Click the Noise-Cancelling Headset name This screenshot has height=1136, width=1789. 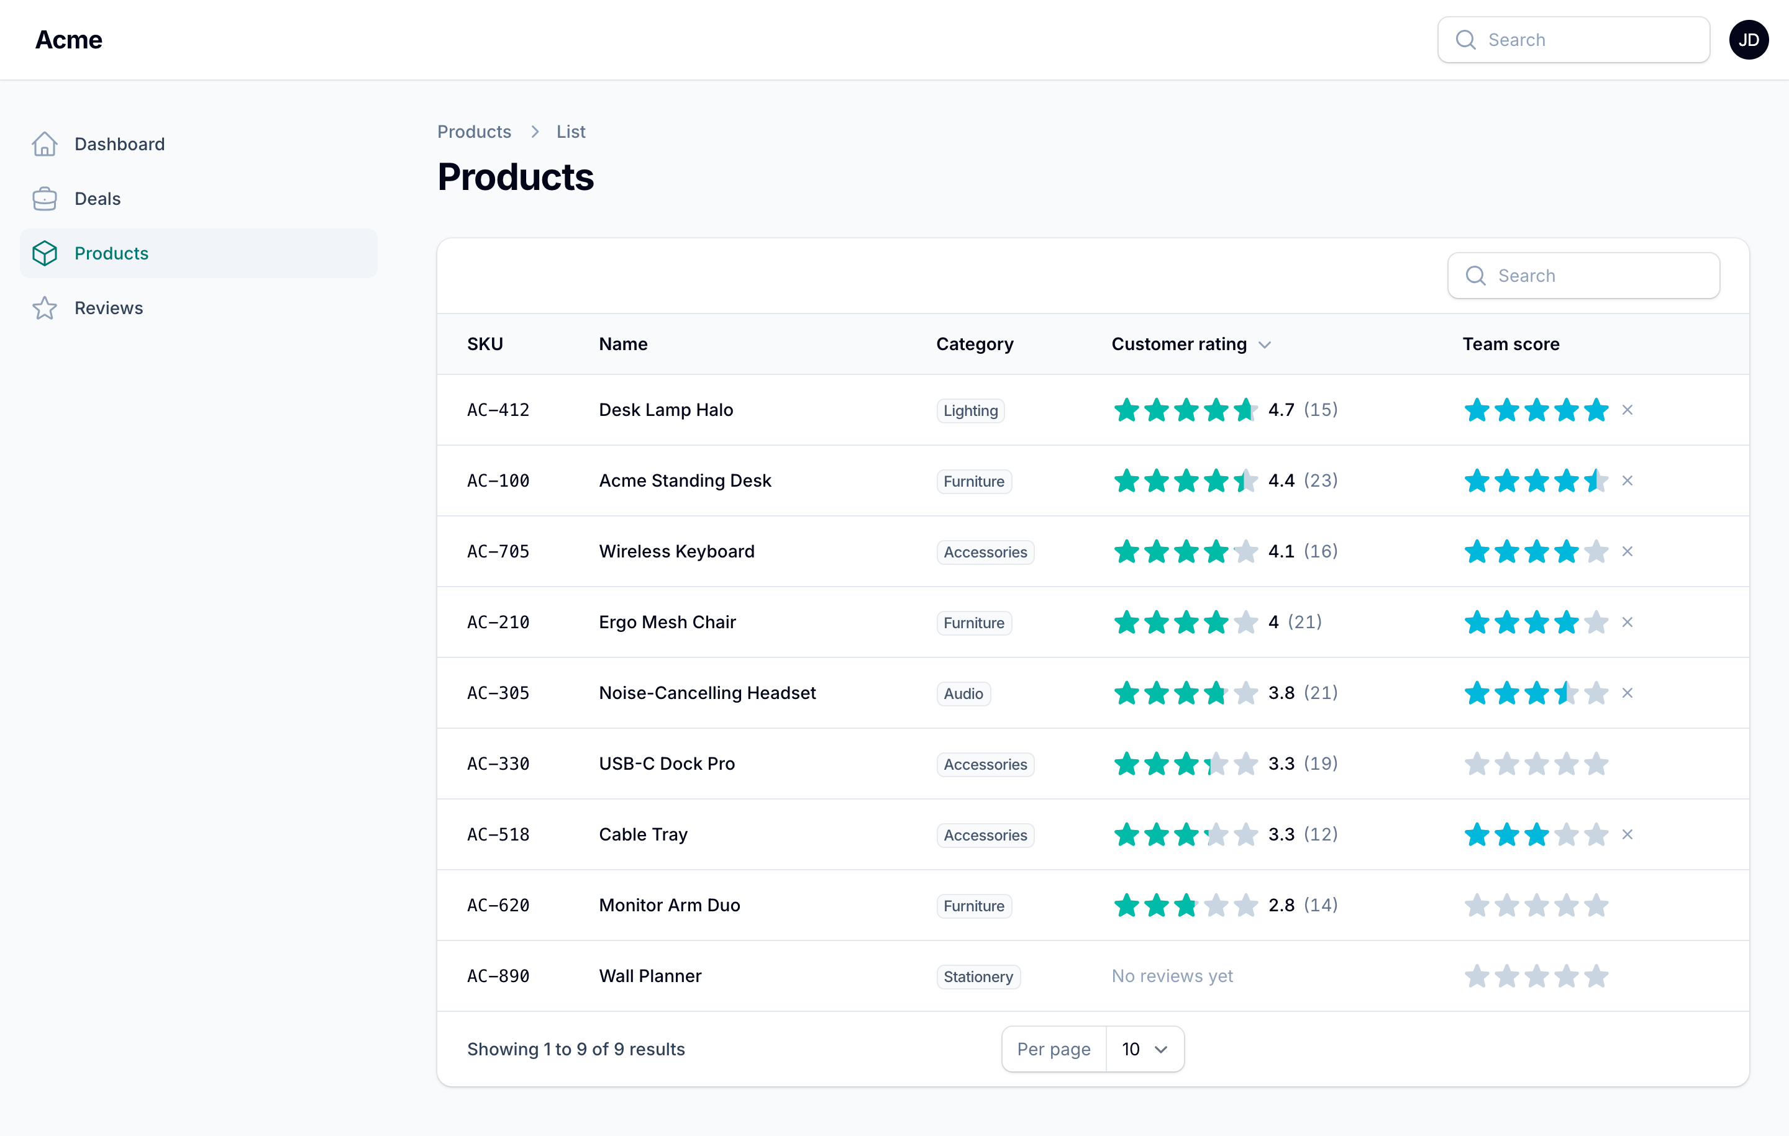(x=708, y=693)
